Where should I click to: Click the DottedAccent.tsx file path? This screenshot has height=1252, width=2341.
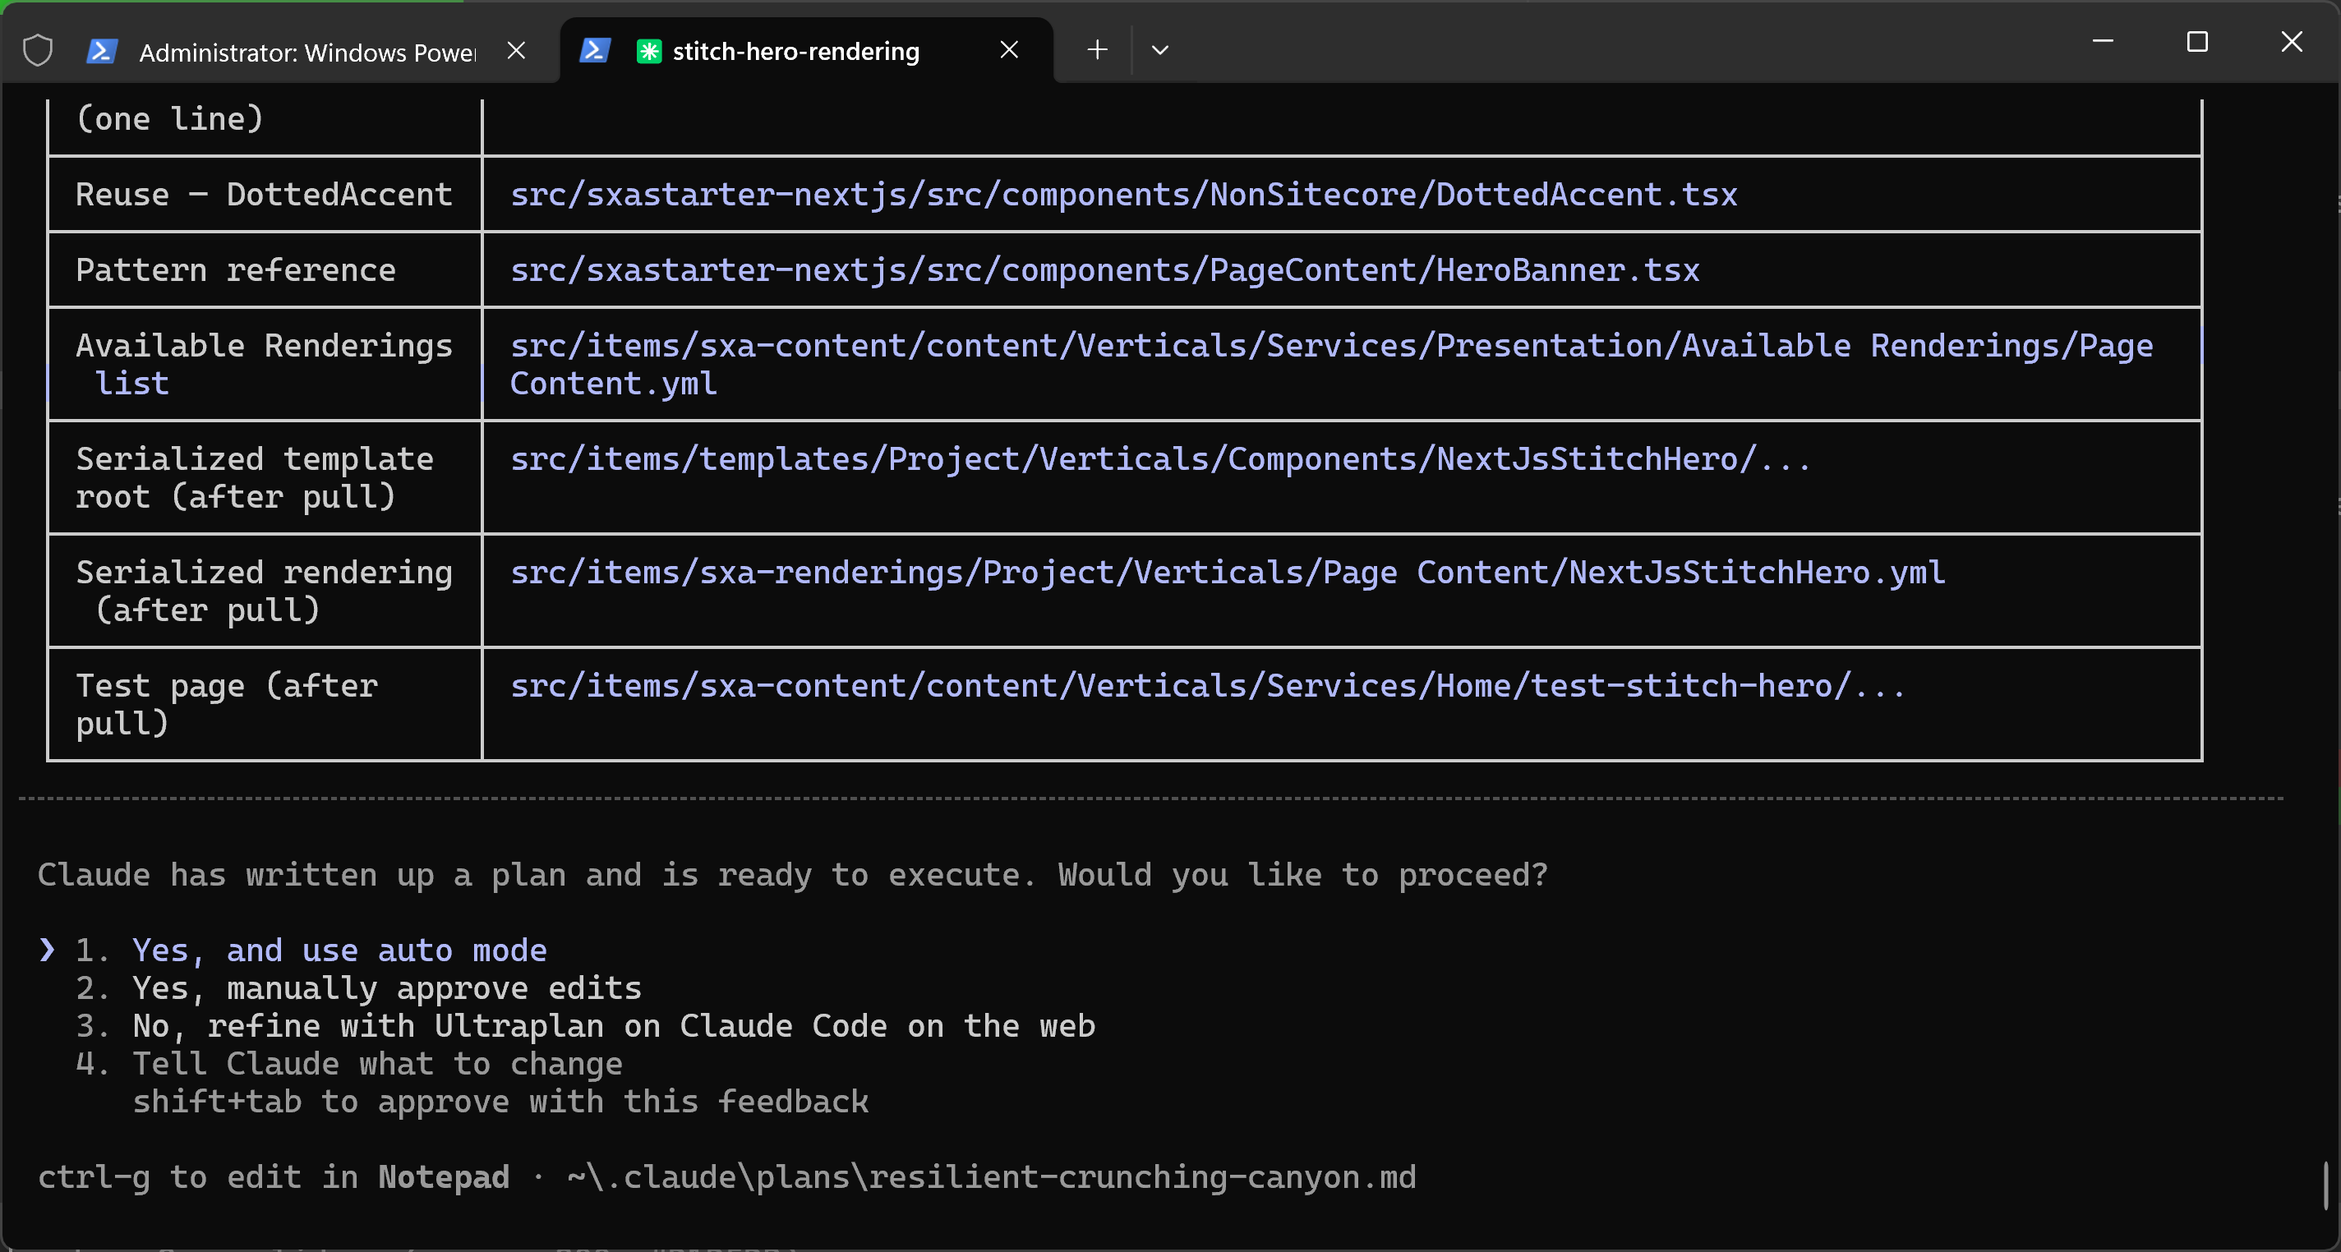(1123, 195)
